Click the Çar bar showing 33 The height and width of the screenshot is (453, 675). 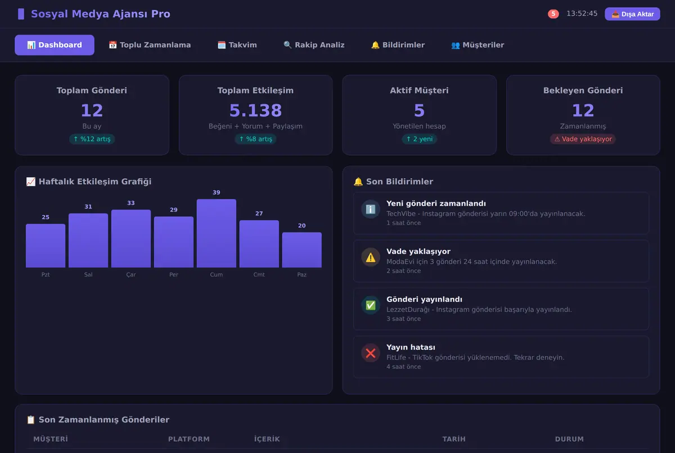point(131,239)
